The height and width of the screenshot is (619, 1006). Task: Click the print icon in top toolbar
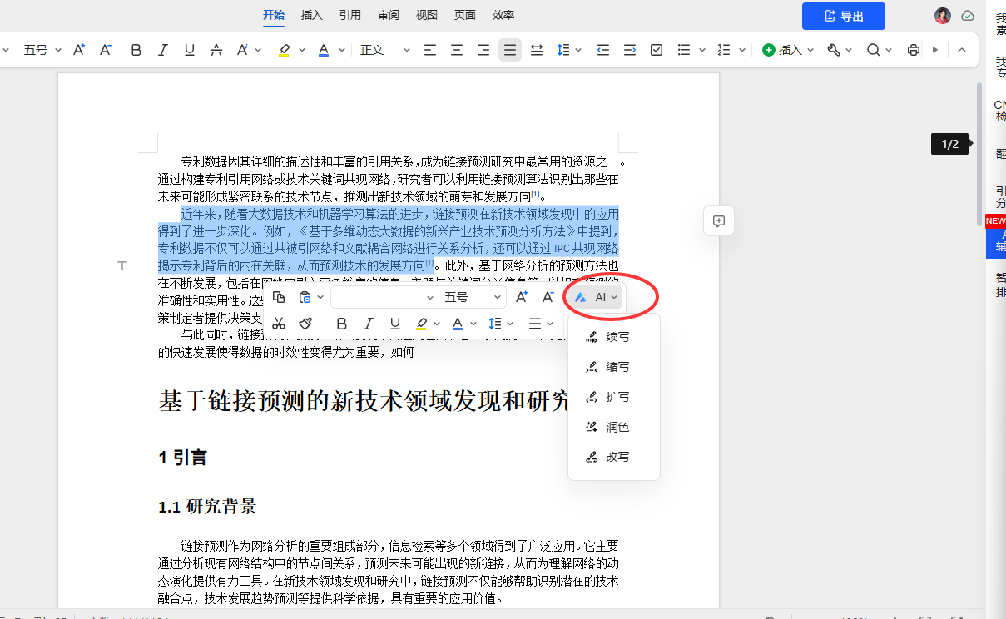(913, 50)
